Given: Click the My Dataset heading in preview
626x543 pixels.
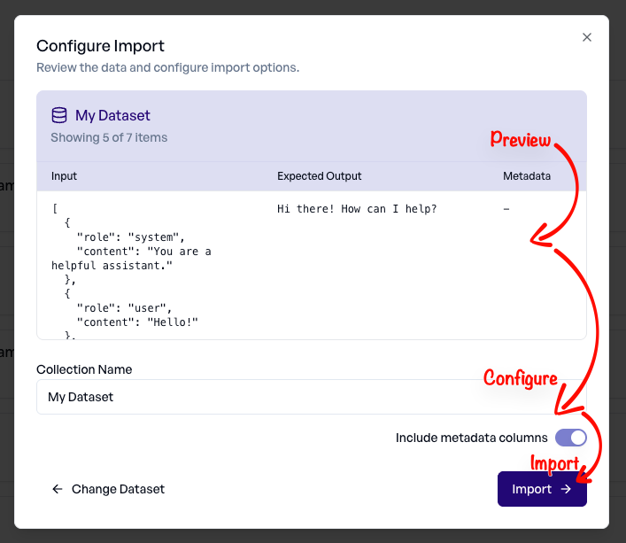Looking at the screenshot, I should pyautogui.click(x=112, y=115).
